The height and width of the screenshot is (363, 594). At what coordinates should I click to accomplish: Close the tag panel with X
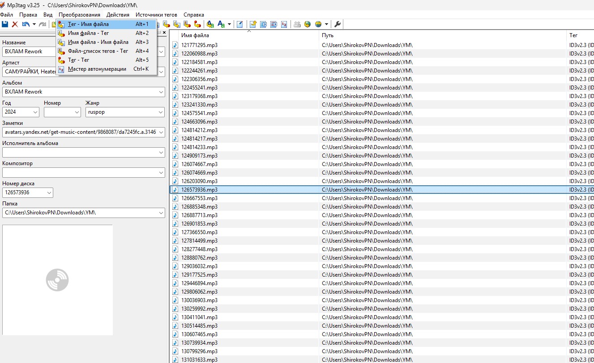164,33
